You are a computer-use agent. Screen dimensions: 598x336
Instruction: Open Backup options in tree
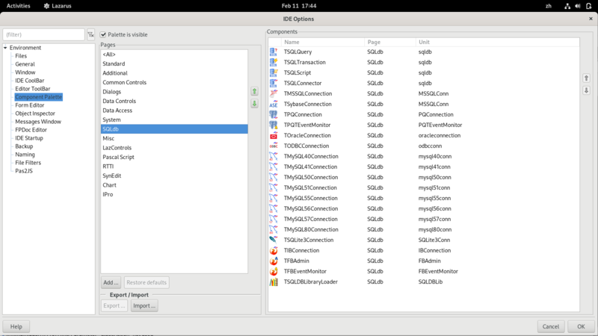pos(24,146)
